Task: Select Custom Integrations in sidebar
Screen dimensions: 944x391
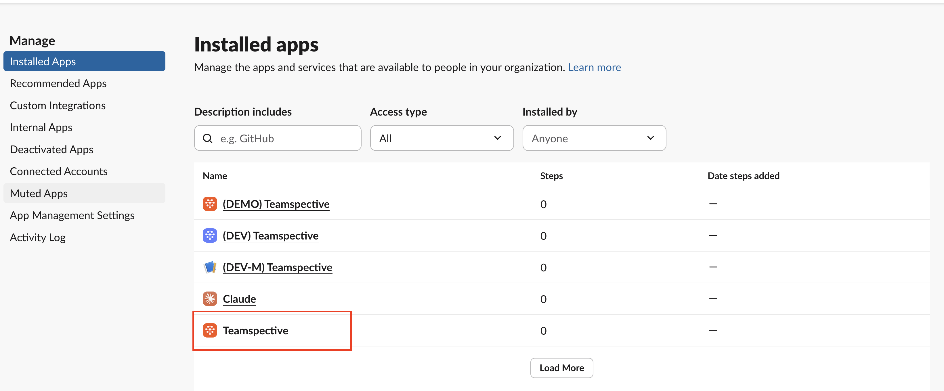Action: (x=58, y=105)
